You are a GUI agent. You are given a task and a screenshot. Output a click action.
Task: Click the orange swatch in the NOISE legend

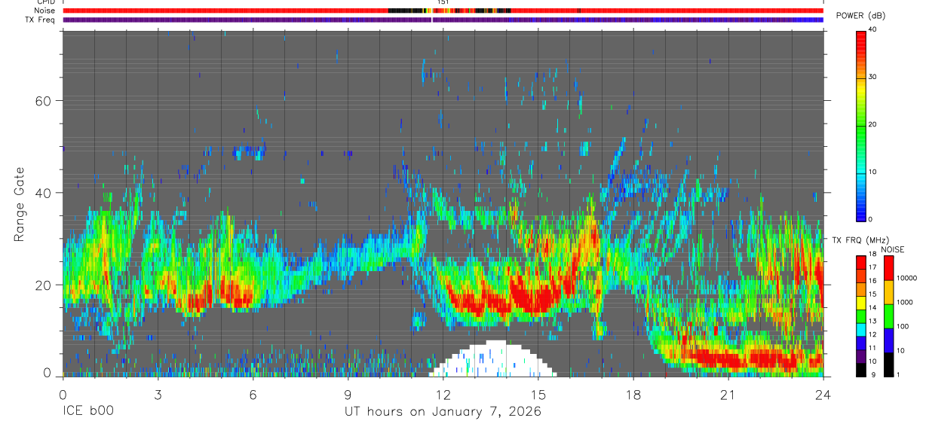click(888, 291)
